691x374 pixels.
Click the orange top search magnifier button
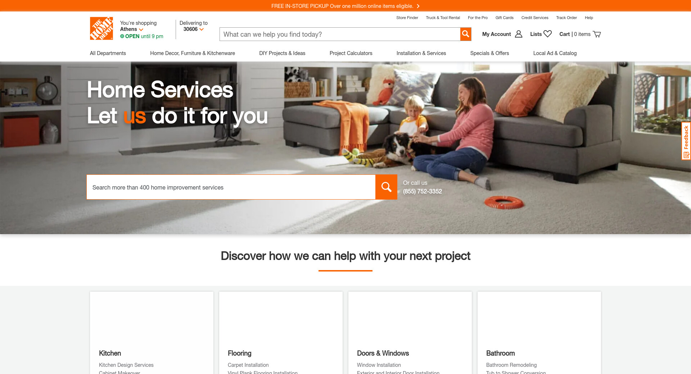(x=466, y=34)
